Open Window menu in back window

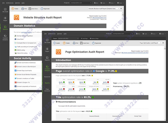pos(17,3)
